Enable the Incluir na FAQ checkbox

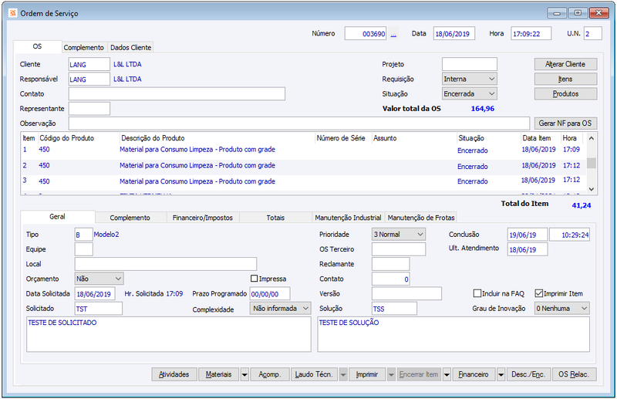(x=477, y=293)
